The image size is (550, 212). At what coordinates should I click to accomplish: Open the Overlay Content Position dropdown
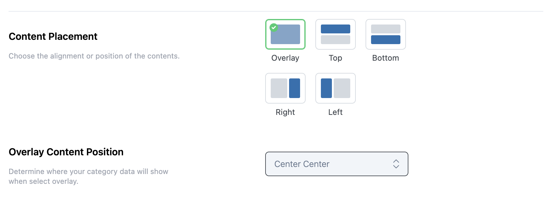[x=336, y=164]
